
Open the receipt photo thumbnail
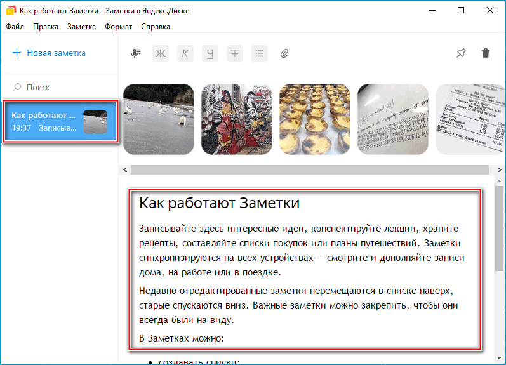[470, 119]
